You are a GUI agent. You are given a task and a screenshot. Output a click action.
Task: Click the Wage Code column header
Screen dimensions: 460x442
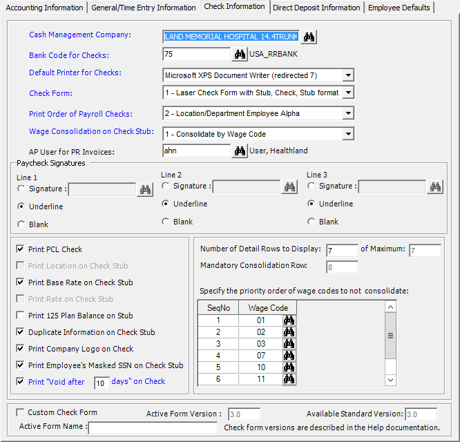point(268,308)
